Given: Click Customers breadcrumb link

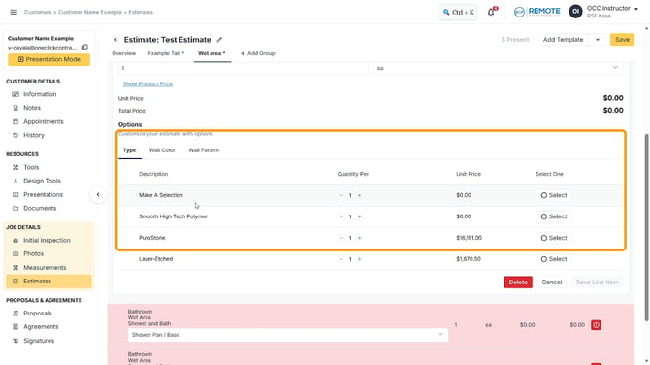Looking at the screenshot, I should coord(38,12).
